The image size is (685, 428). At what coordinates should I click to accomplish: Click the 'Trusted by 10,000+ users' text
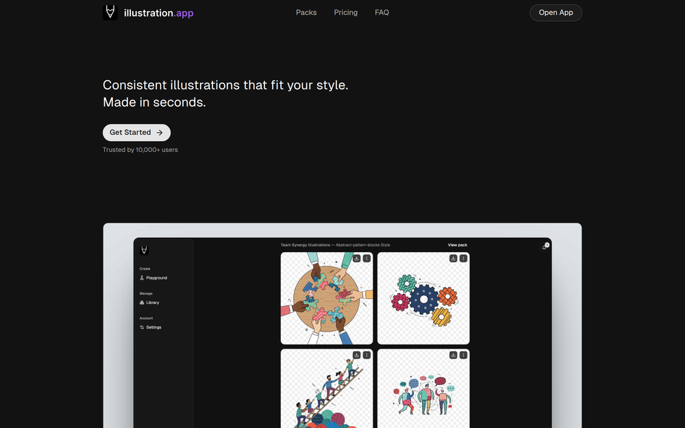click(140, 150)
